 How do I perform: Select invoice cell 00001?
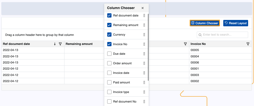pos(221,69)
